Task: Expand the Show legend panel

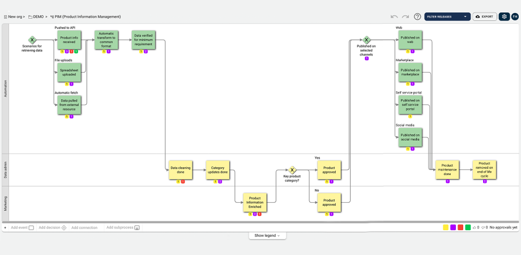Action: coord(267,235)
